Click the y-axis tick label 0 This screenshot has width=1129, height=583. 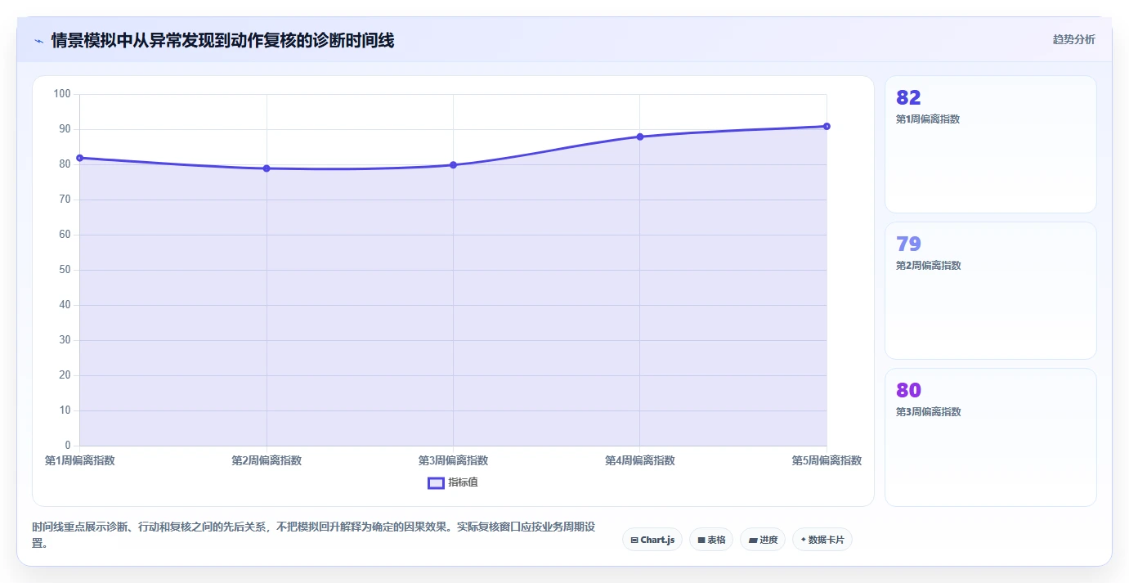click(68, 446)
